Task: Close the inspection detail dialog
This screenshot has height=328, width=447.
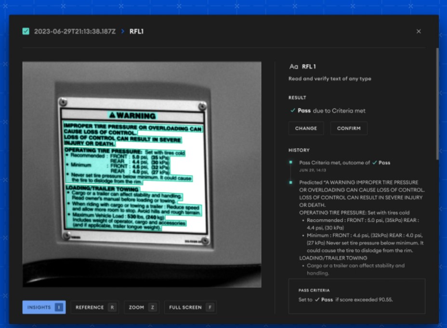Action: click(419, 31)
